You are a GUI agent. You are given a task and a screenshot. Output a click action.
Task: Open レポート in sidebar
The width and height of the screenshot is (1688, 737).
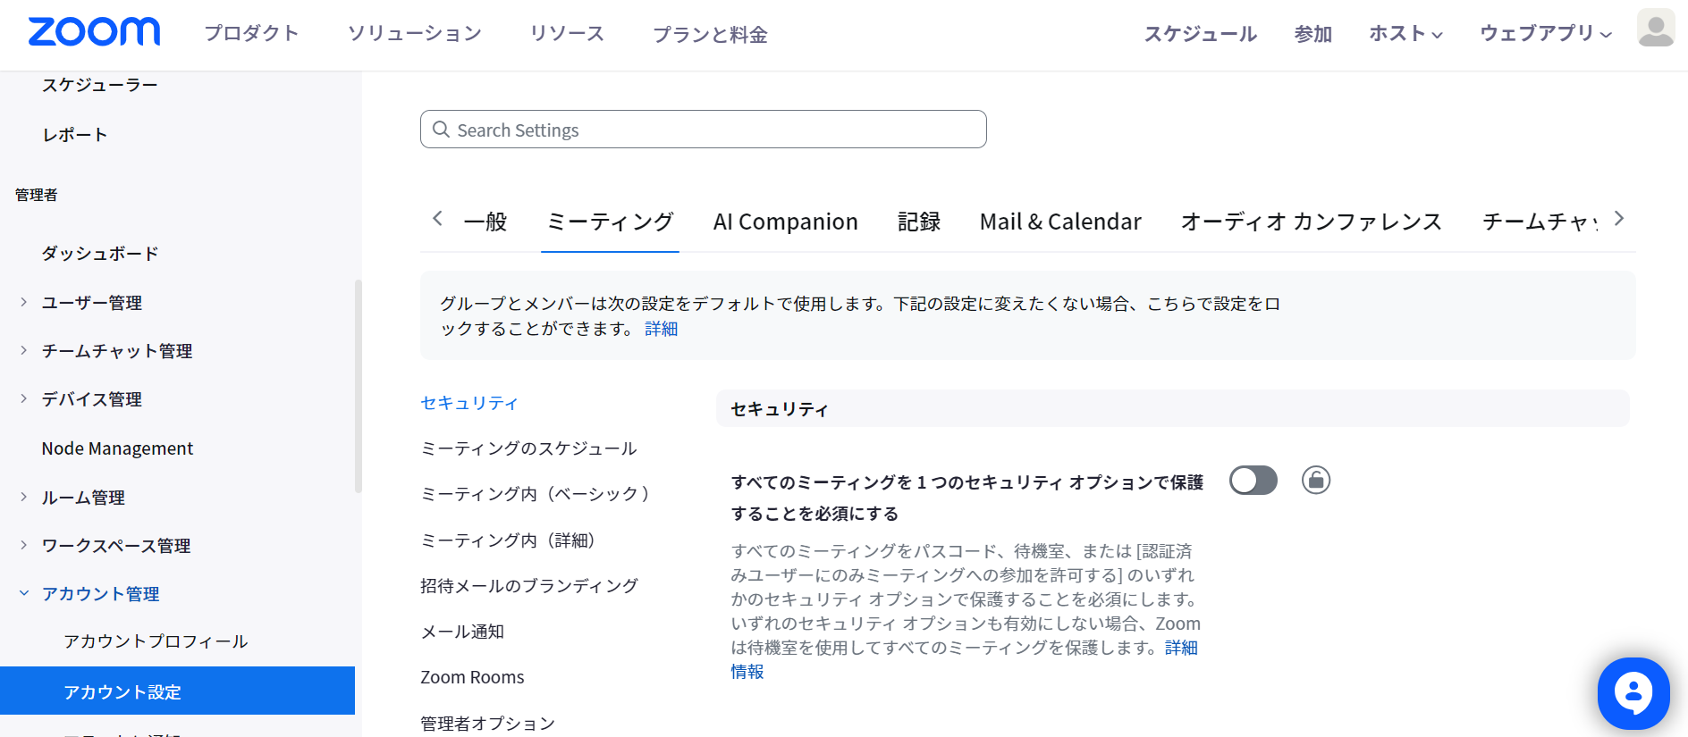click(x=75, y=135)
